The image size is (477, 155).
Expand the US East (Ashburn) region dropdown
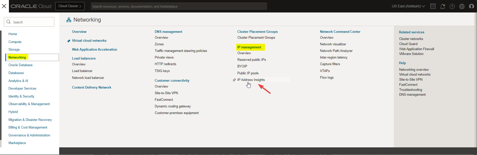[408, 6]
